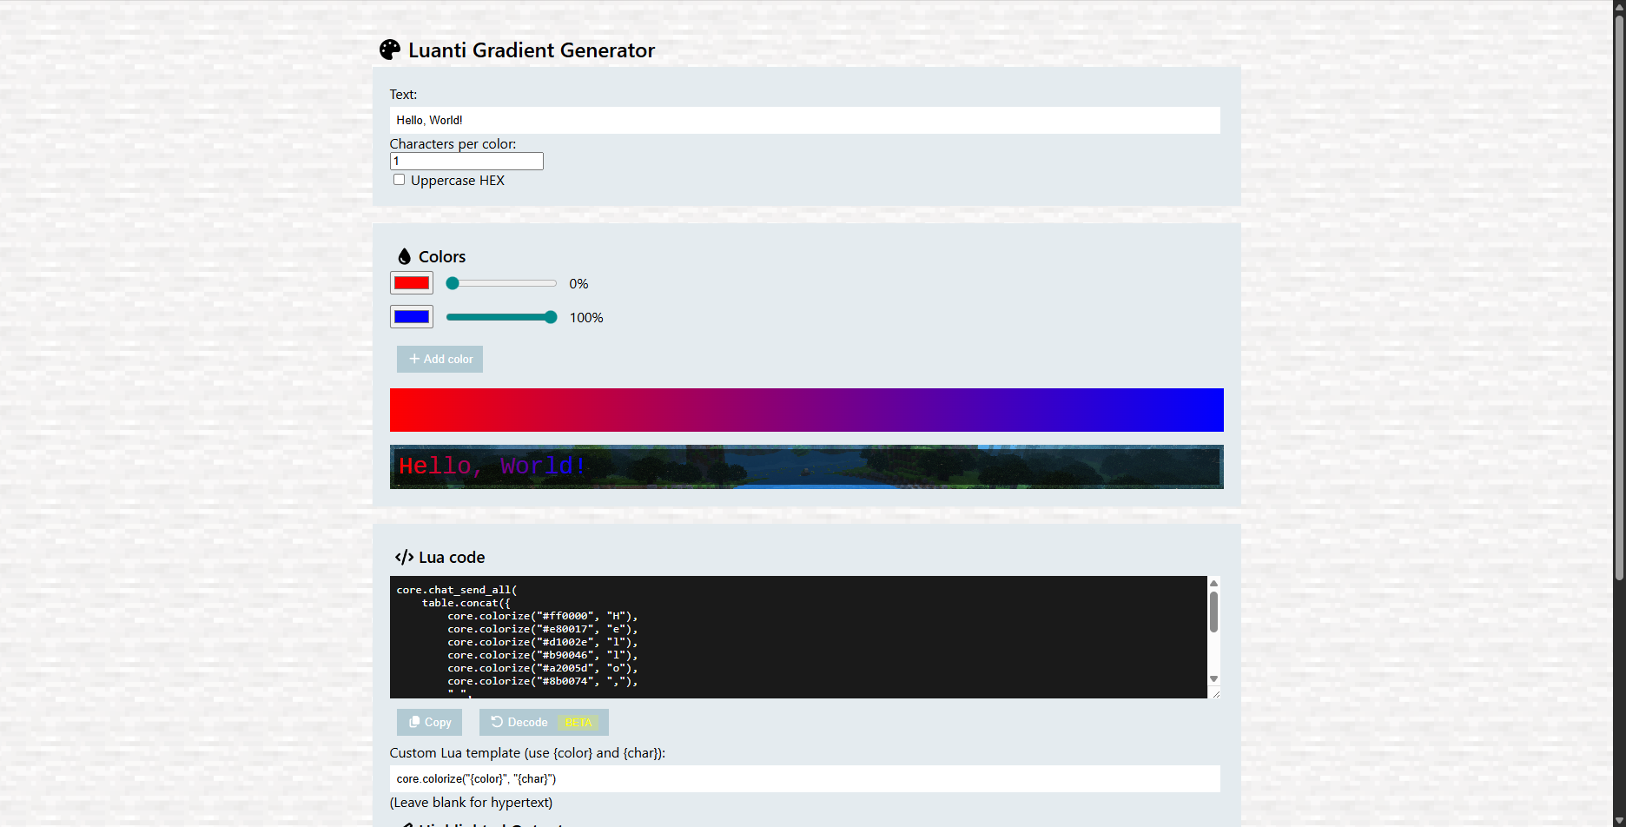Click the Lua code heading text
The height and width of the screenshot is (827, 1626).
tap(452, 558)
